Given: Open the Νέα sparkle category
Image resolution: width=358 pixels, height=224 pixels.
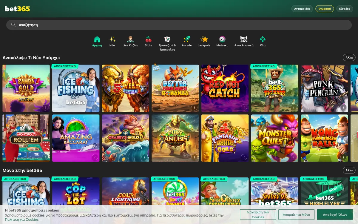Looking at the screenshot, I should click(x=112, y=42).
